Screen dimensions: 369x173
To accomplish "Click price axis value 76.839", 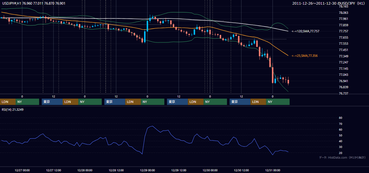I will pyautogui.click(x=343, y=87).
